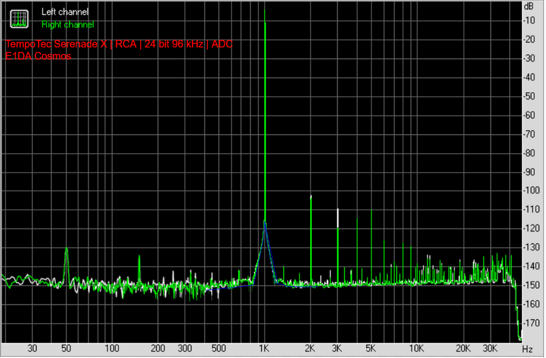Click the -10 dB axis label
This screenshot has width=546, height=358.
coord(529,21)
